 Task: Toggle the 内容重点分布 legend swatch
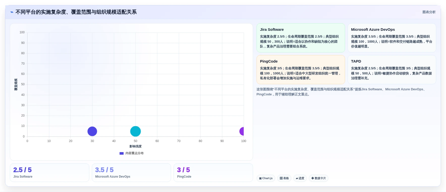coord(122,153)
